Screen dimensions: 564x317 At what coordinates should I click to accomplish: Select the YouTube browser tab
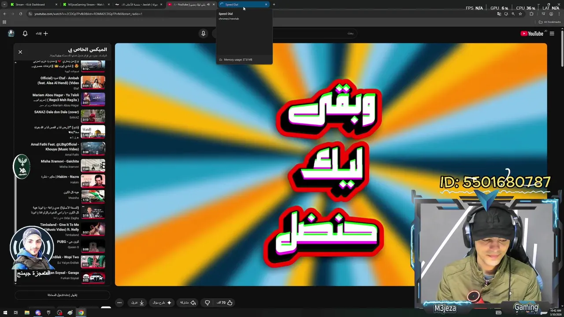(191, 4)
